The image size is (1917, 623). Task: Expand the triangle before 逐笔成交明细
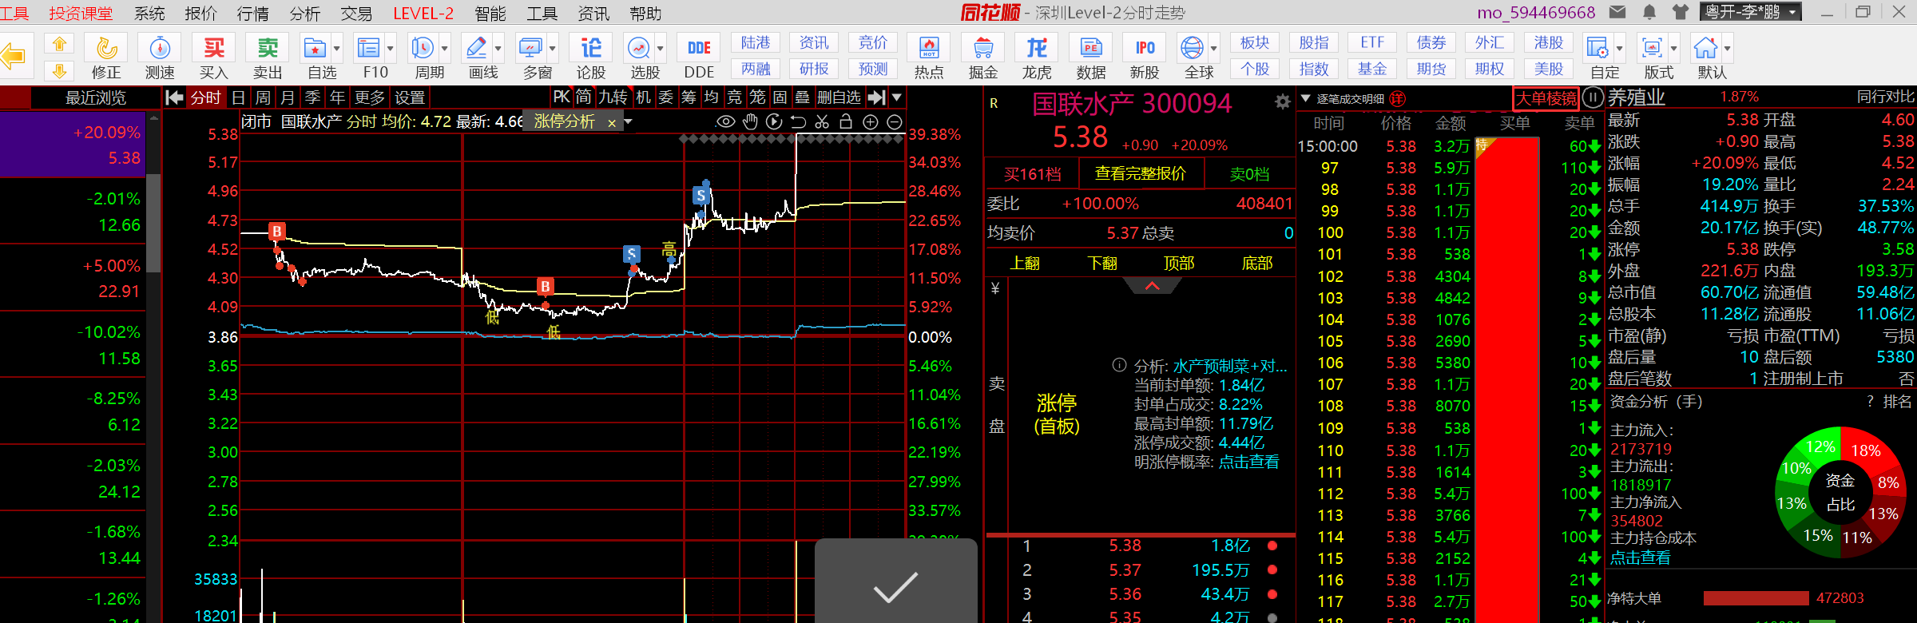1306,99
